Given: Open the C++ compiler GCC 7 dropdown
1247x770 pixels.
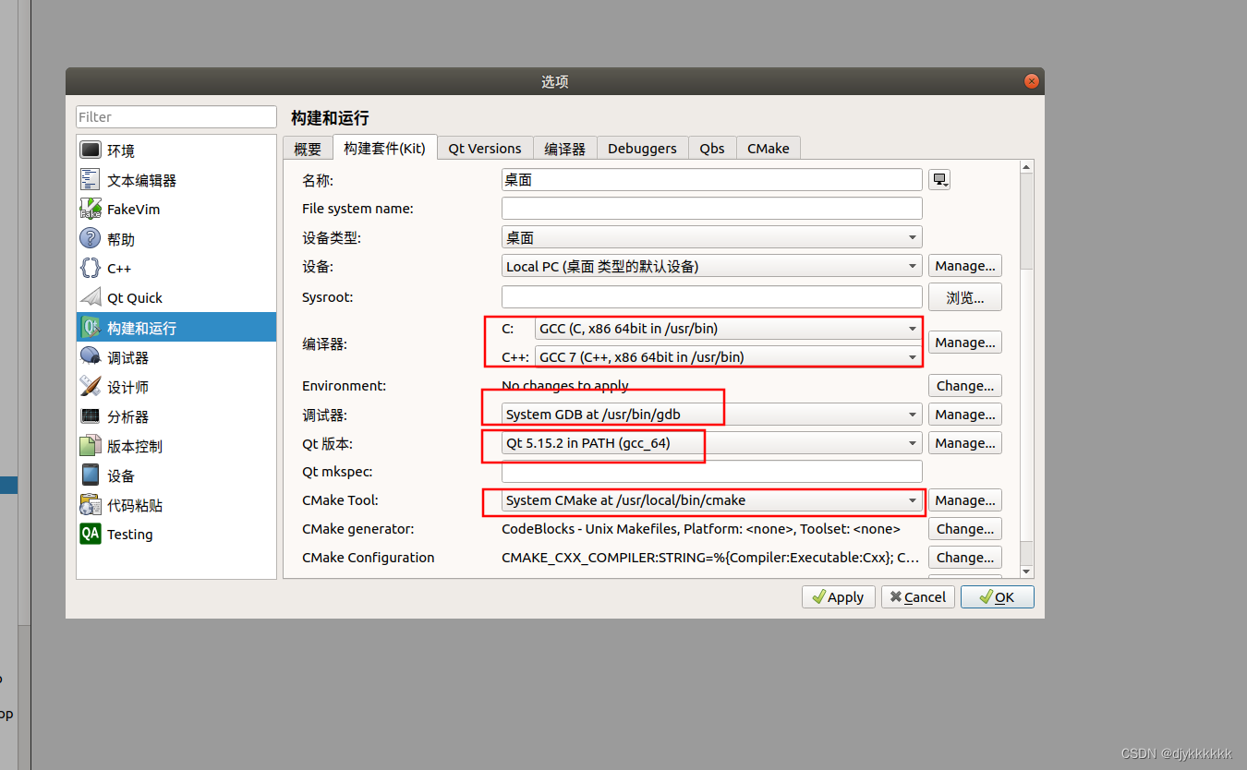Looking at the screenshot, I should pyautogui.click(x=729, y=356).
